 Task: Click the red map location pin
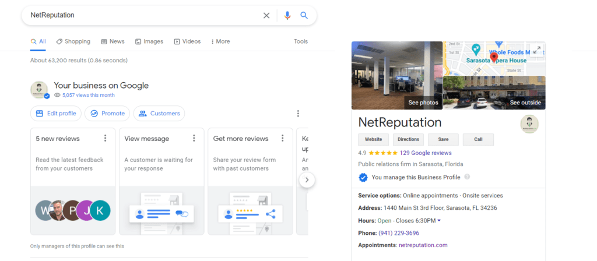pos(494,58)
